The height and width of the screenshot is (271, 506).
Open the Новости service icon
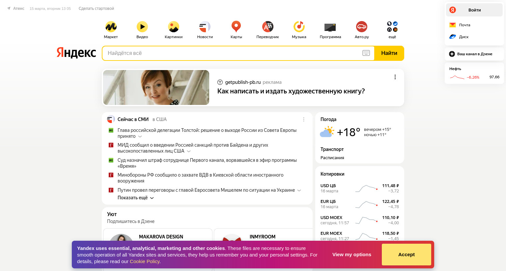coord(205,27)
